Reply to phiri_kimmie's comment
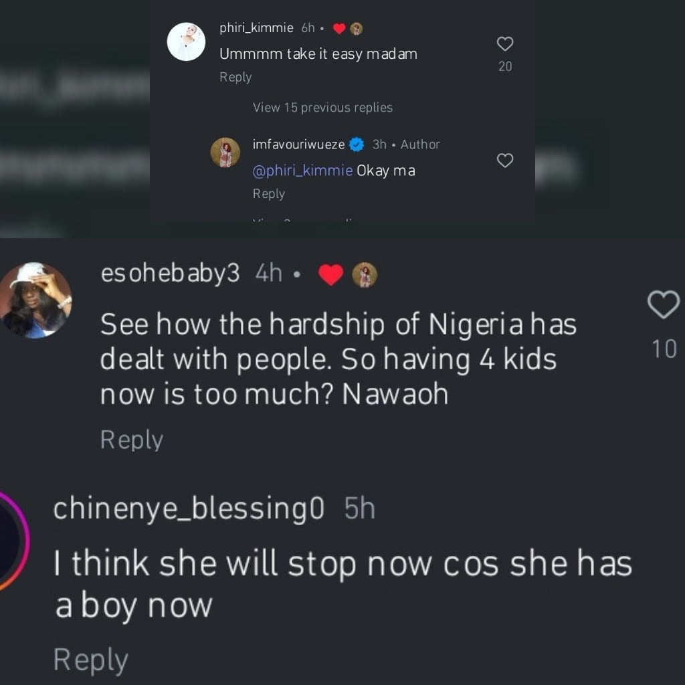 click(x=235, y=77)
